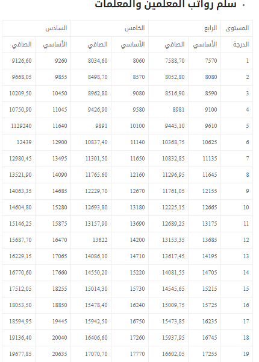Image resolution: width=259 pixels, height=362 pixels.
Task: Click the cell showing 12439
Action: point(19,142)
